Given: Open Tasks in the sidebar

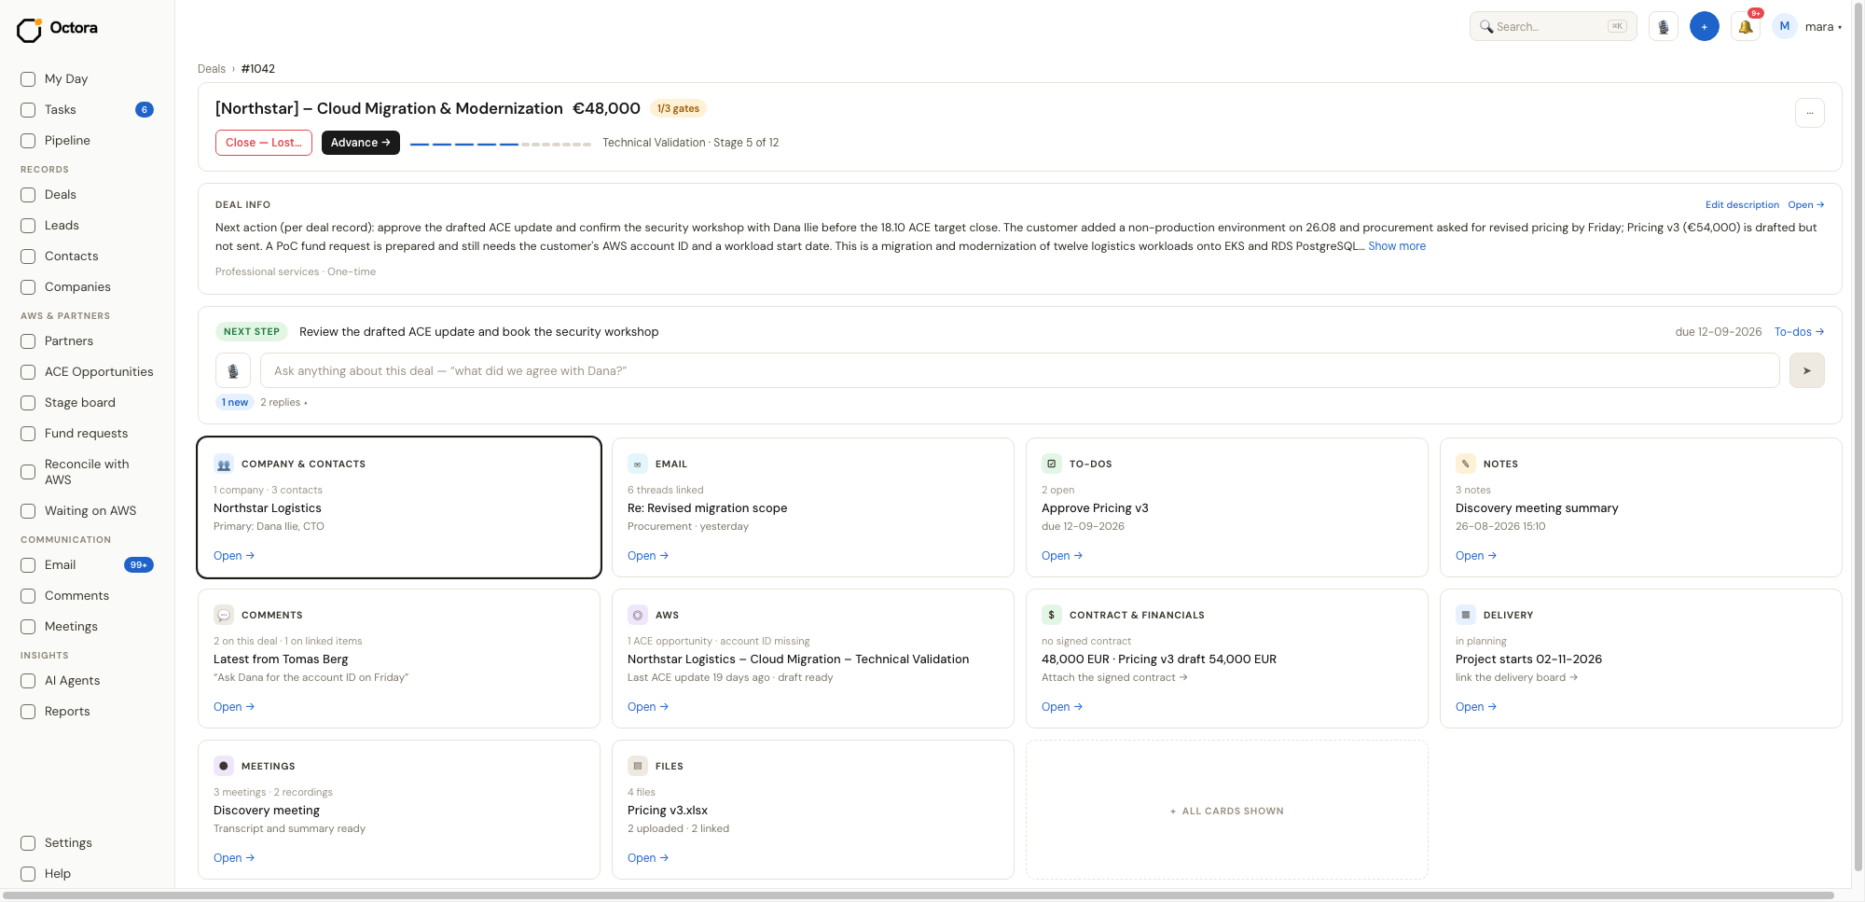Looking at the screenshot, I should point(87,110).
